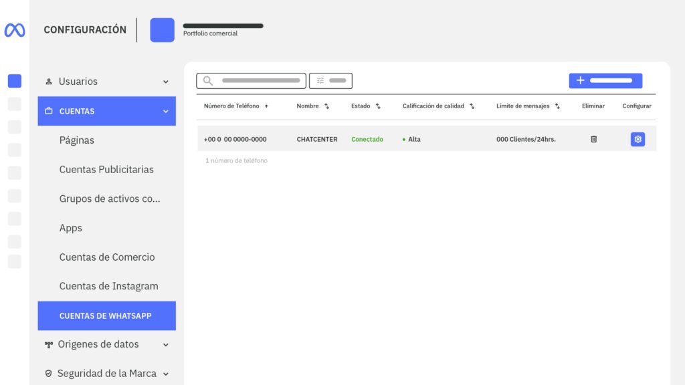Select Cuentas Publicitarias menu item
The image size is (685, 385).
coord(106,170)
